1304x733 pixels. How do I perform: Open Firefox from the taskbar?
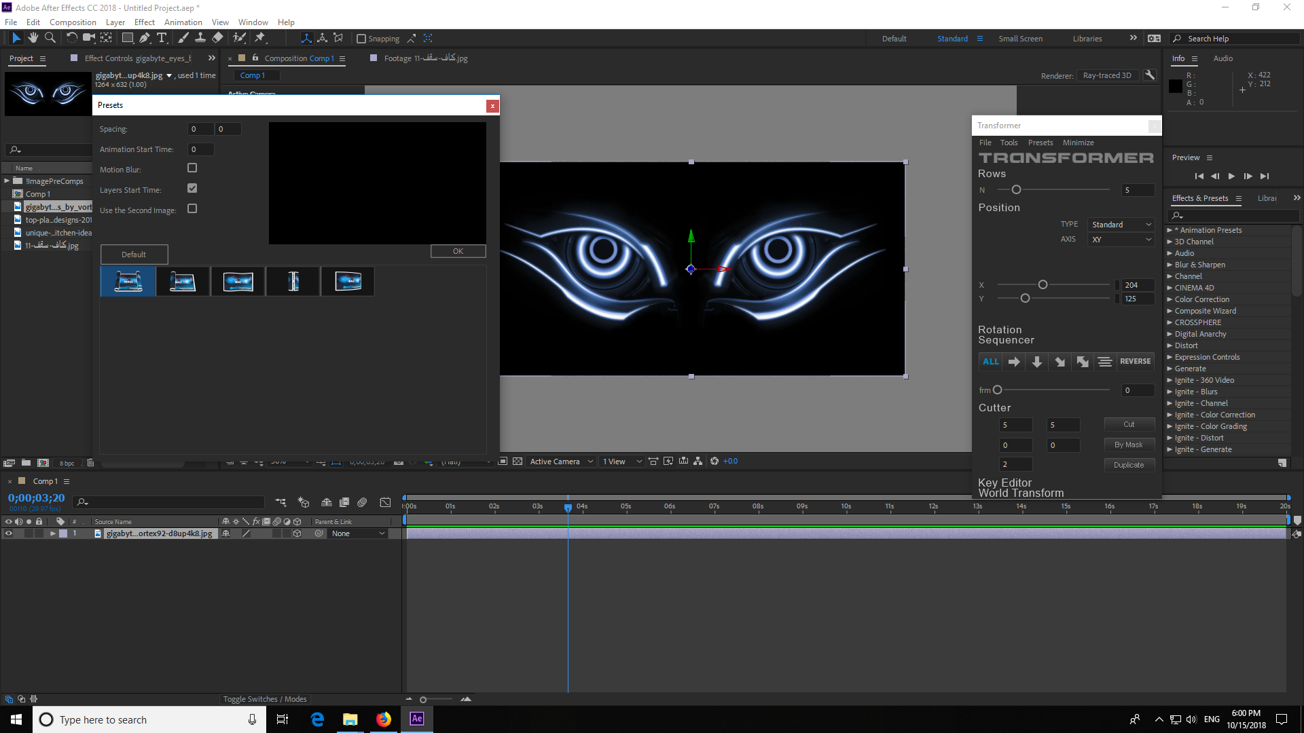(x=384, y=719)
